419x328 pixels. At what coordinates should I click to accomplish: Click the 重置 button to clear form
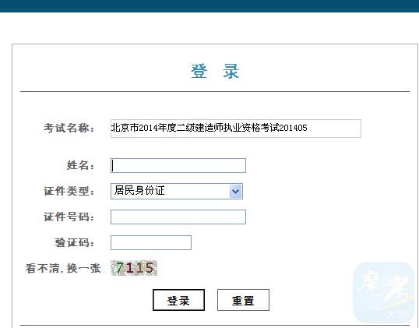point(243,300)
